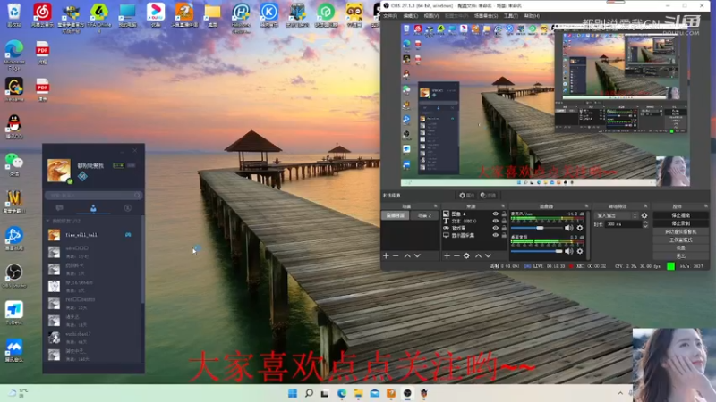Image resolution: width=716 pixels, height=402 pixels.
Task: Hide the 图像 4 source
Action: coord(496,214)
